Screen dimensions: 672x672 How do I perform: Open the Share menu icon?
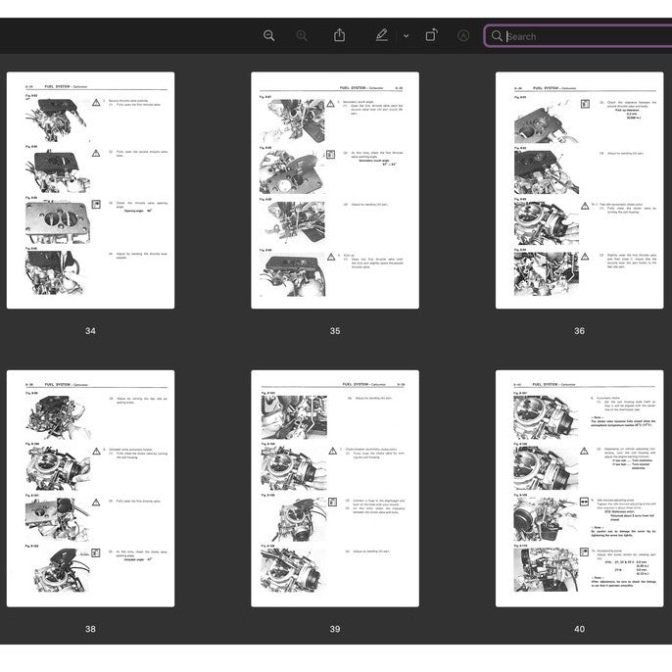(x=339, y=35)
